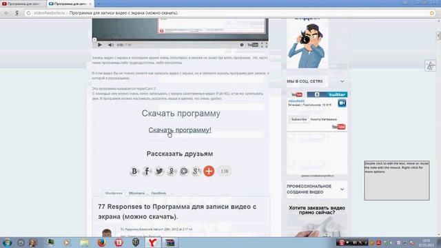Screen dimensions: 441x248
Task: Share via VKontakte (B) button
Action: pos(134,171)
